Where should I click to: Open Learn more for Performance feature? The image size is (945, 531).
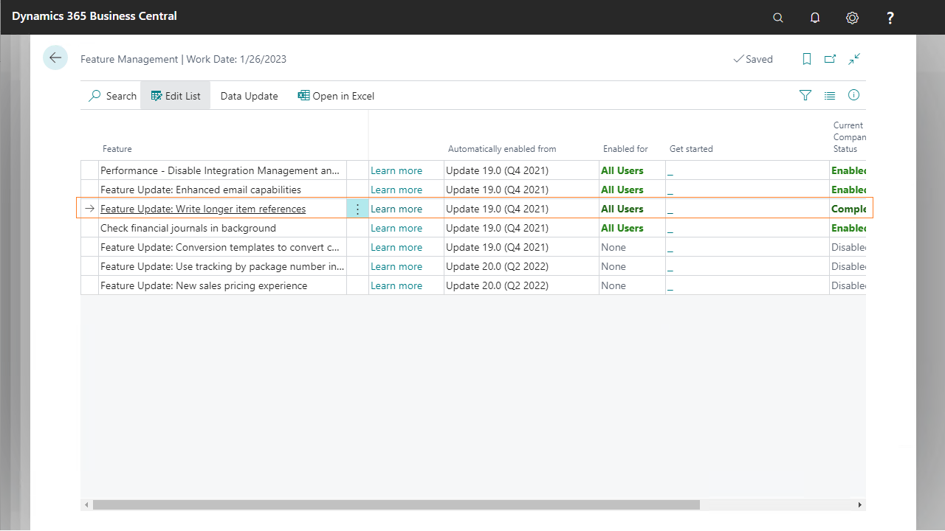coord(396,170)
